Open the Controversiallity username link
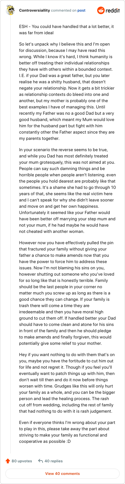 [34, 10]
